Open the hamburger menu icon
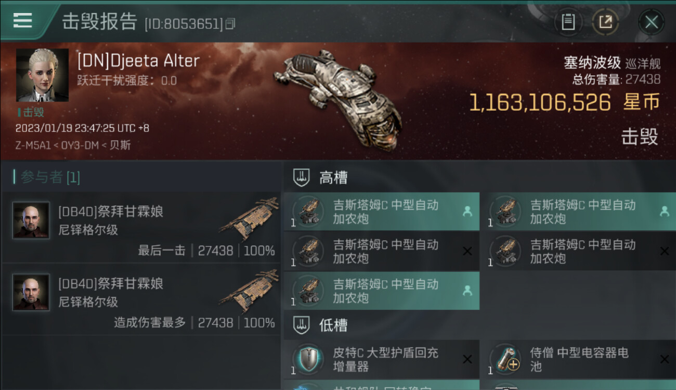The image size is (676, 390). pyautogui.click(x=22, y=20)
